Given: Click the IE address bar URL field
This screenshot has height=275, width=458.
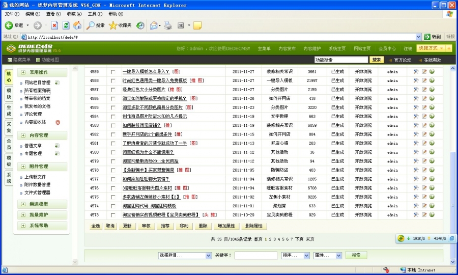Looking at the screenshot, I should (x=221, y=37).
